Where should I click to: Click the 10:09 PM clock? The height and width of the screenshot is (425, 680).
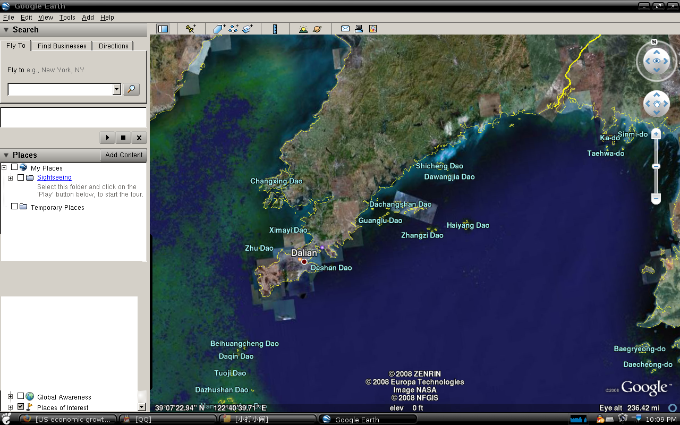[661, 419]
